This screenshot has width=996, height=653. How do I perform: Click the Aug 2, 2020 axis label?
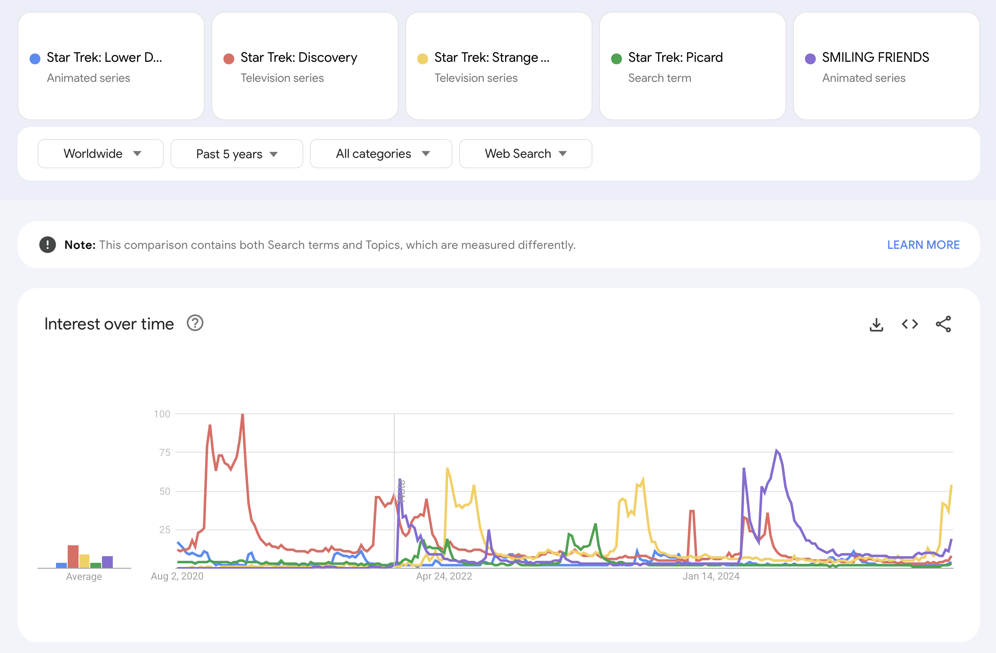177,576
